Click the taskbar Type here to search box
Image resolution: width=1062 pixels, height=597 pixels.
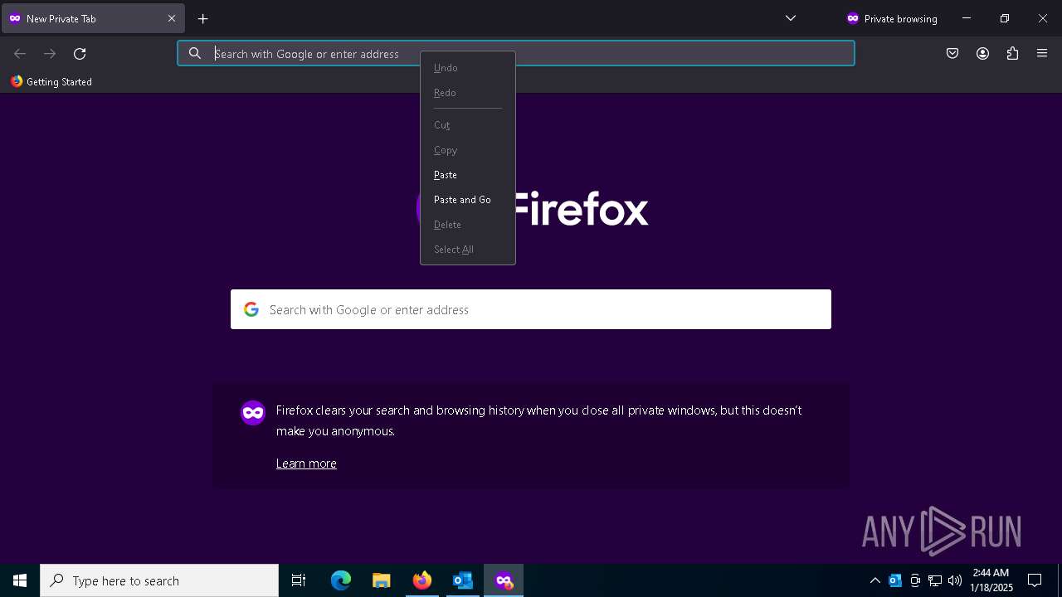pos(159,580)
